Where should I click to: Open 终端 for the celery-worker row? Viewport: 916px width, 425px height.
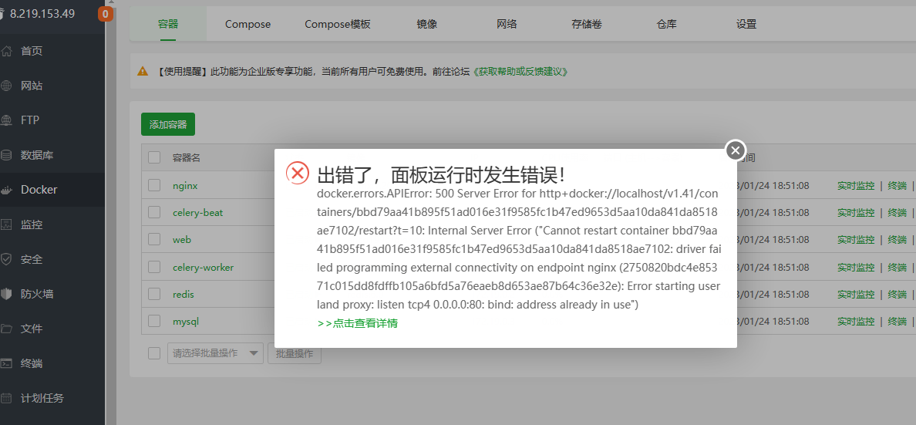[x=897, y=267]
